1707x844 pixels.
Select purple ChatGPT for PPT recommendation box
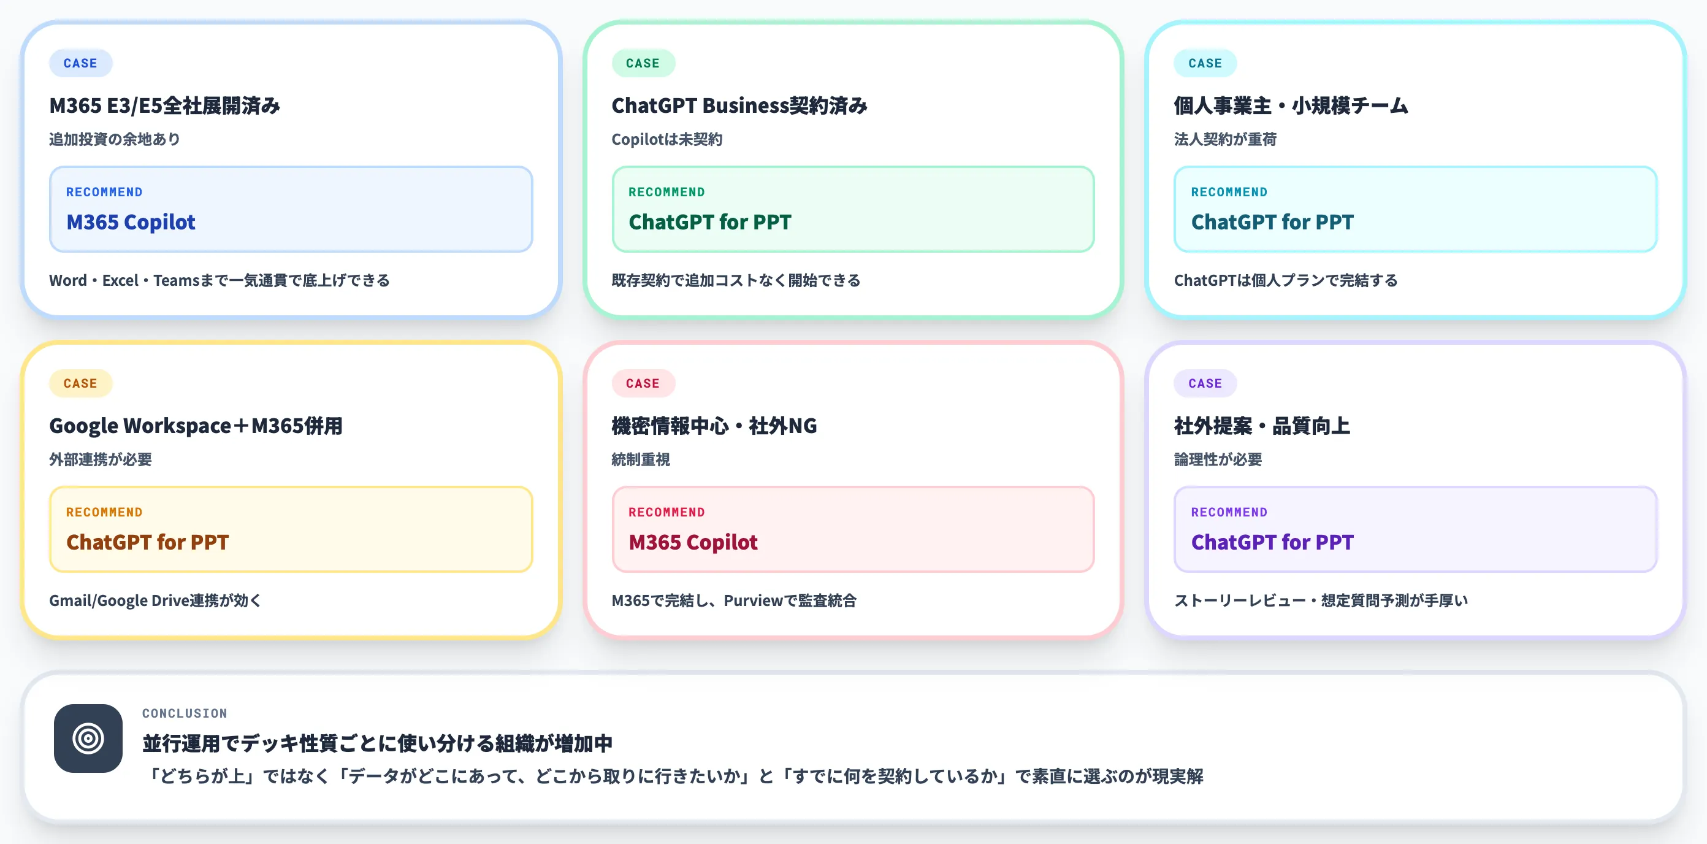(x=1415, y=529)
